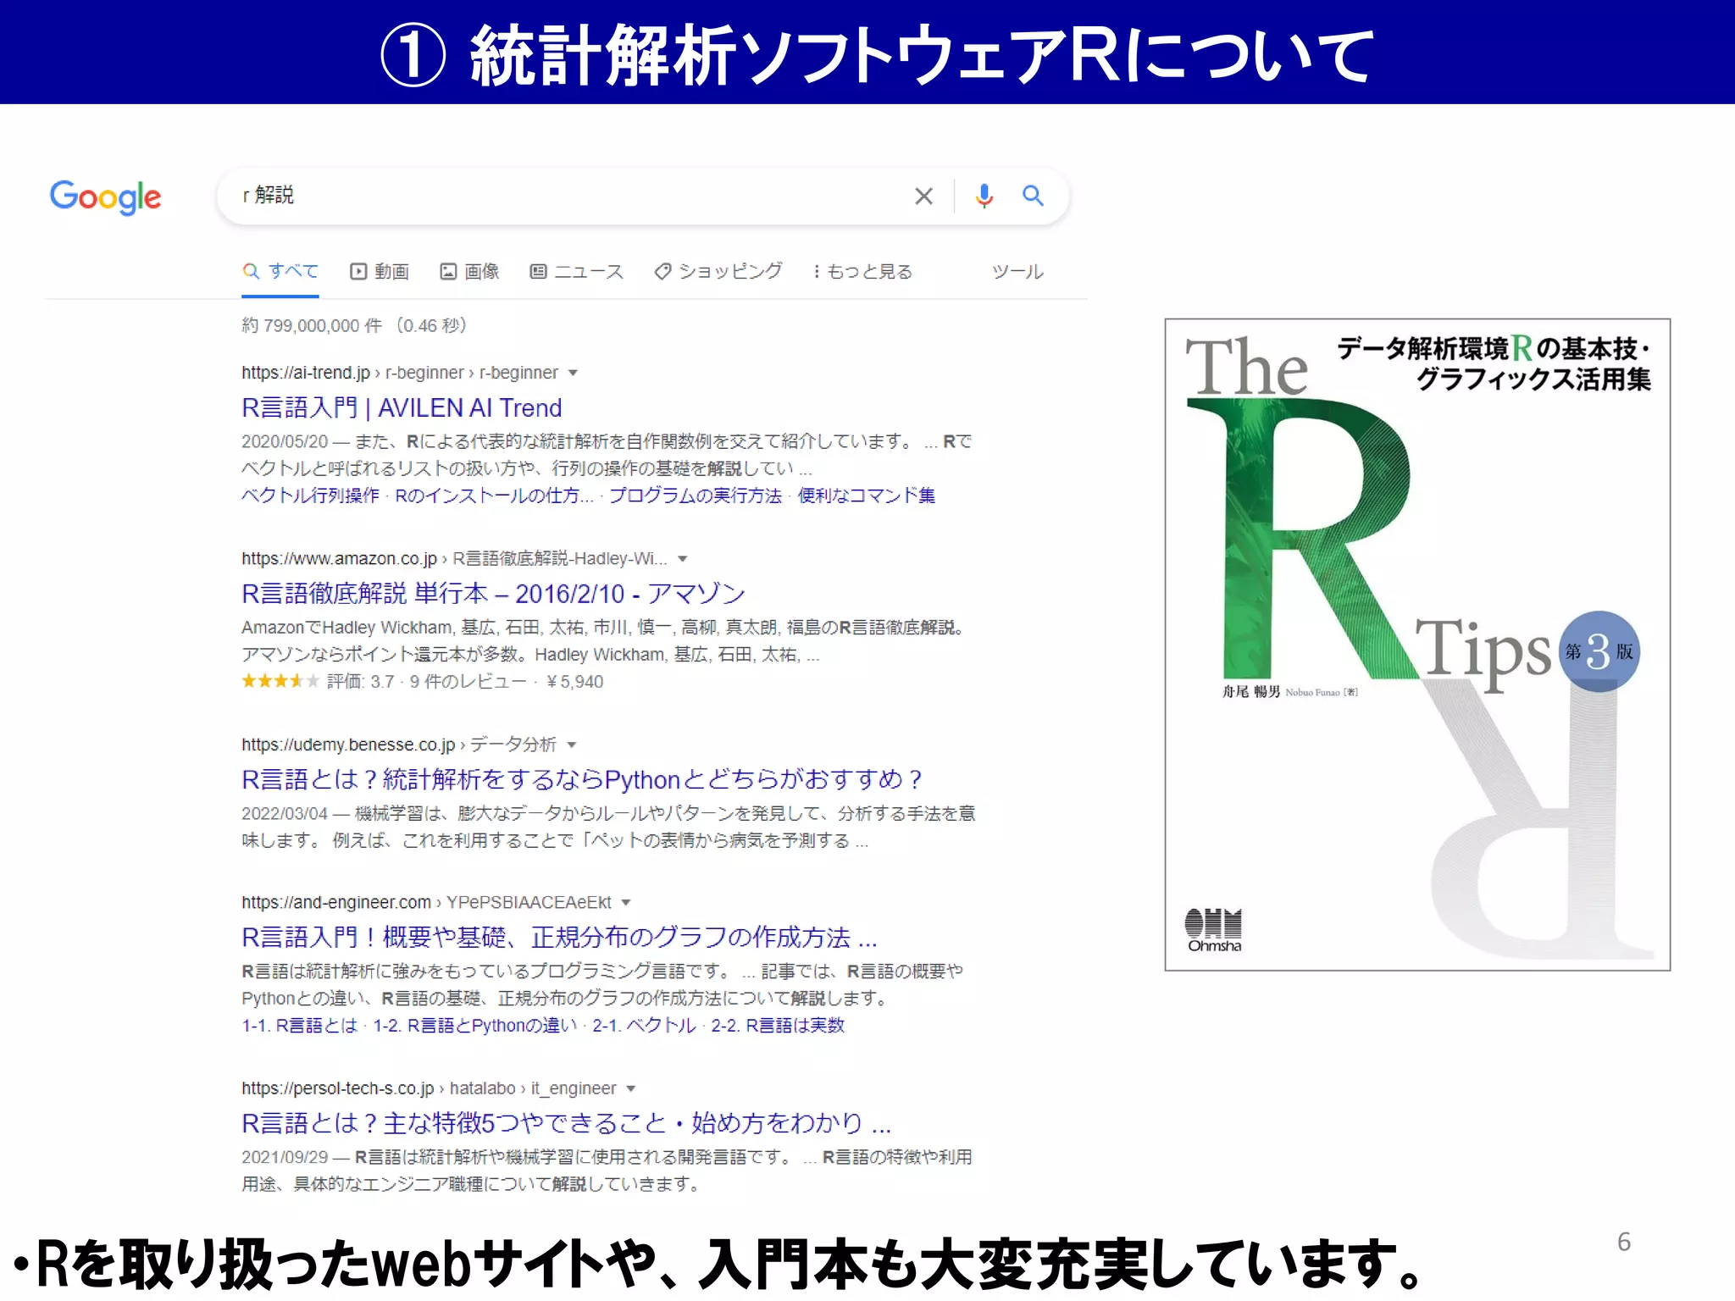This screenshot has width=1735, height=1301.
Task: Click the blue magnifier search icon
Action: click(x=1033, y=196)
